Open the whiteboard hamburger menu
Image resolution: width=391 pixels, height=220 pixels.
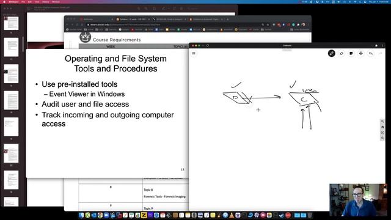[x=194, y=53]
